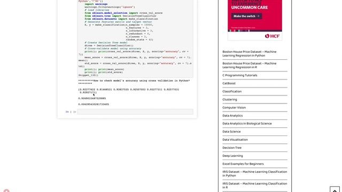Viewport: 342px width, 192px height.
Task: Open Boston House Price Dataset Regression in R link
Action: click(x=250, y=65)
